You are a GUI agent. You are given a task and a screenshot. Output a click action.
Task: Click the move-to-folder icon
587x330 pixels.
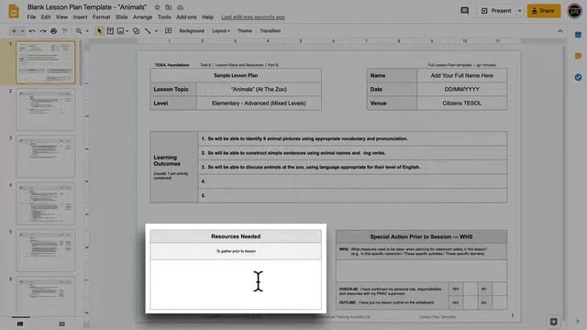pyautogui.click(x=169, y=7)
